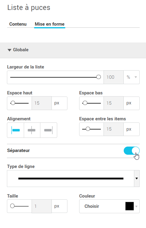Click the Espace haut value field

coord(42,103)
